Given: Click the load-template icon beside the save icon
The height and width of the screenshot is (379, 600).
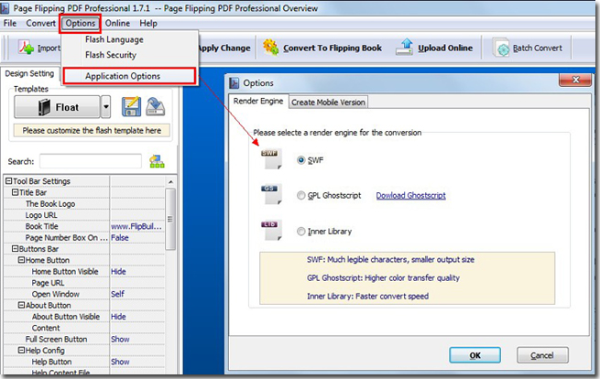Looking at the screenshot, I should click(x=156, y=107).
